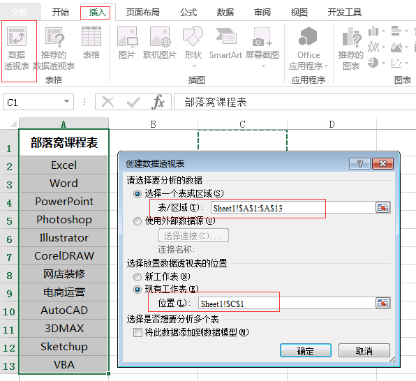Expand the area chart dropdown arrow
Image resolution: width=416 pixels, height=381 pixels.
tap(406, 47)
